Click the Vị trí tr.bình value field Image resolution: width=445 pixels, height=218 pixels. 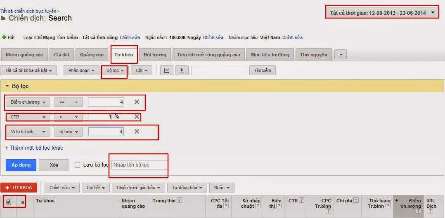[x=106, y=132]
